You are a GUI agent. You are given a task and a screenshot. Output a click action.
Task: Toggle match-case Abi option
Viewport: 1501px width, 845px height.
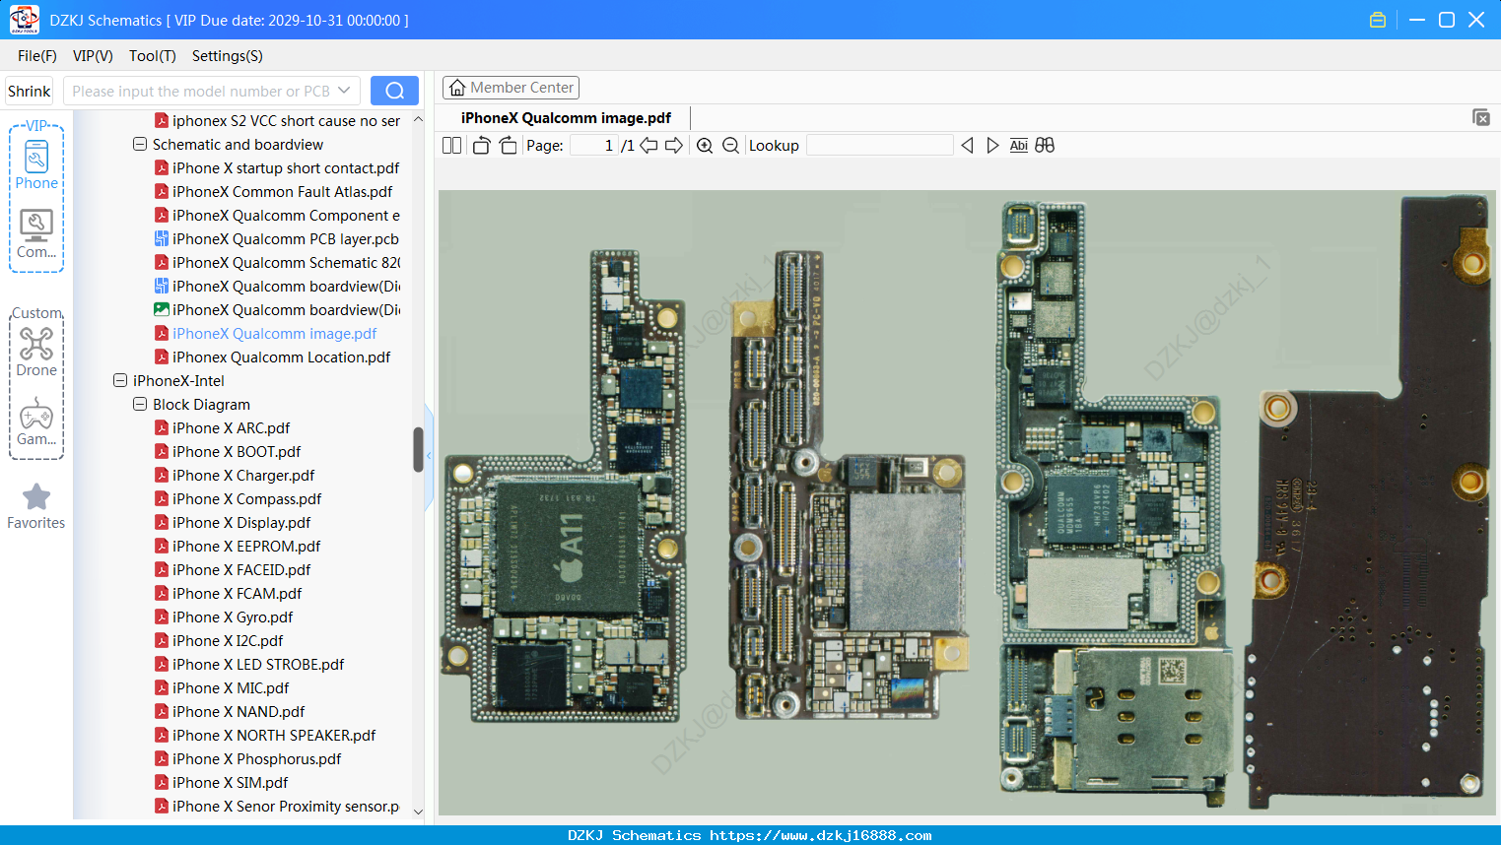[1018, 145]
